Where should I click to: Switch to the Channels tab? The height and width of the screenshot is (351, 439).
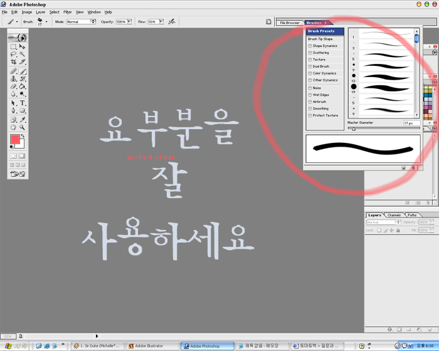[x=394, y=215]
